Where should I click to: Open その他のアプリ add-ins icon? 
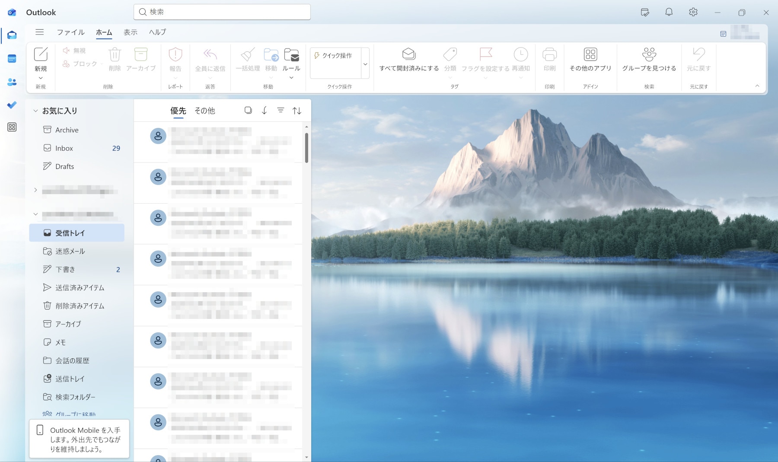point(590,54)
